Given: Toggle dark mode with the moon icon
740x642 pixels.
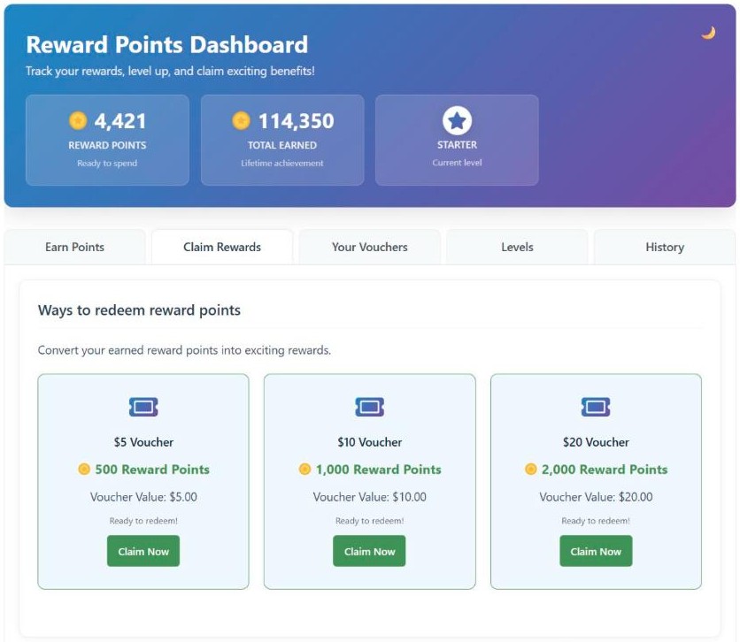Looking at the screenshot, I should point(708,33).
